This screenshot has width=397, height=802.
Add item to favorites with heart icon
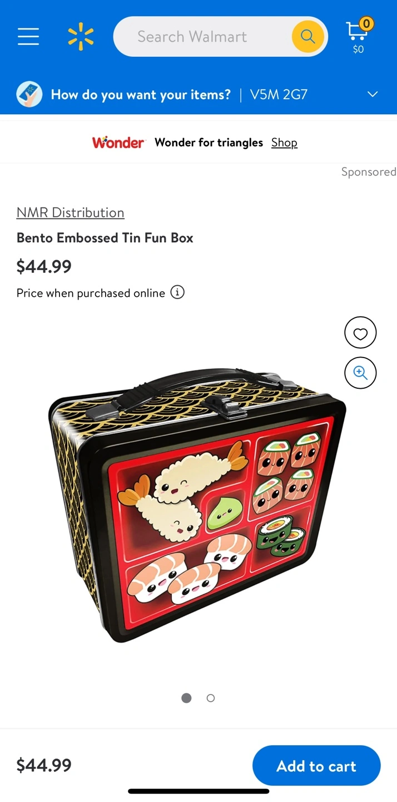click(360, 333)
